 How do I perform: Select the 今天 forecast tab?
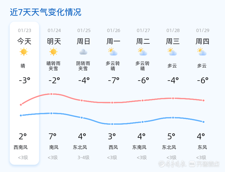pyautogui.click(x=24, y=41)
